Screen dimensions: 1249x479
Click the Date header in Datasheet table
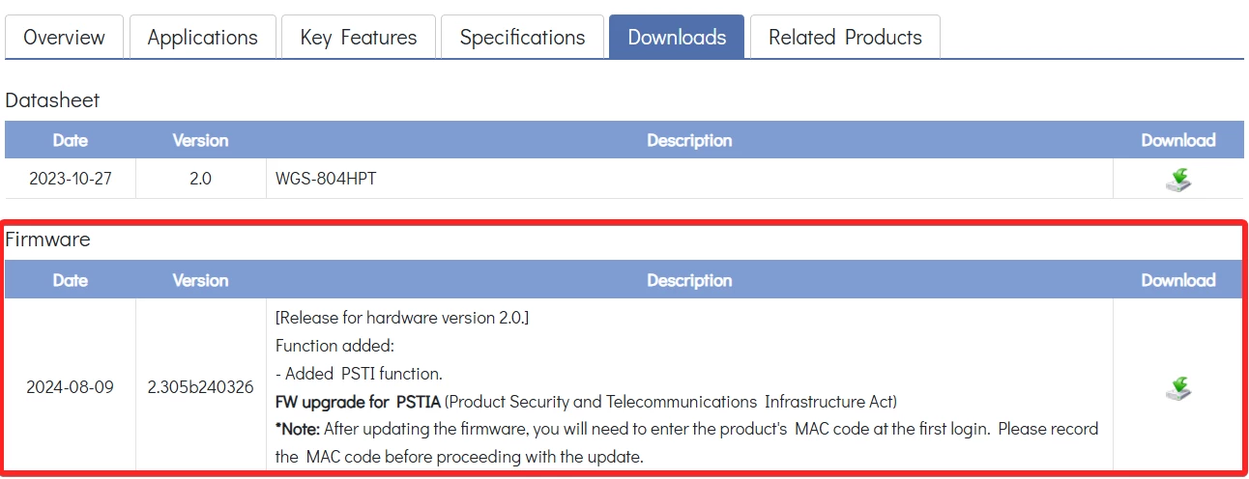tap(70, 140)
